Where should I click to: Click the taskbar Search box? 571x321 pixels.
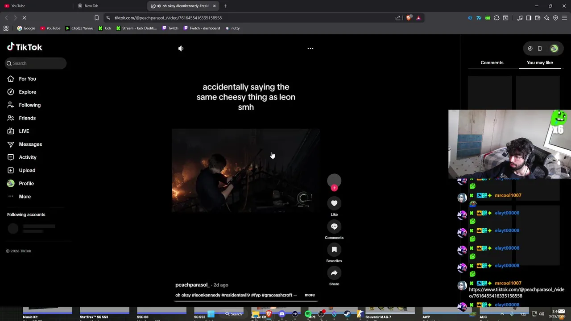click(233, 314)
